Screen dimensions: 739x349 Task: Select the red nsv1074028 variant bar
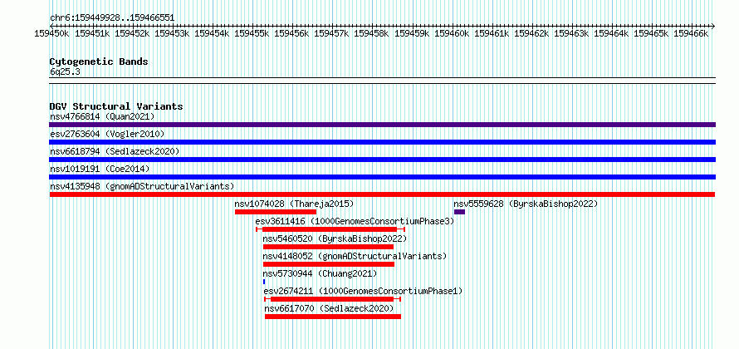click(275, 212)
